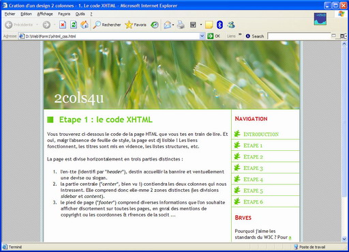This screenshot has height=252, width=349.
Task: Open the Mail envelope icon
Action: (168, 25)
